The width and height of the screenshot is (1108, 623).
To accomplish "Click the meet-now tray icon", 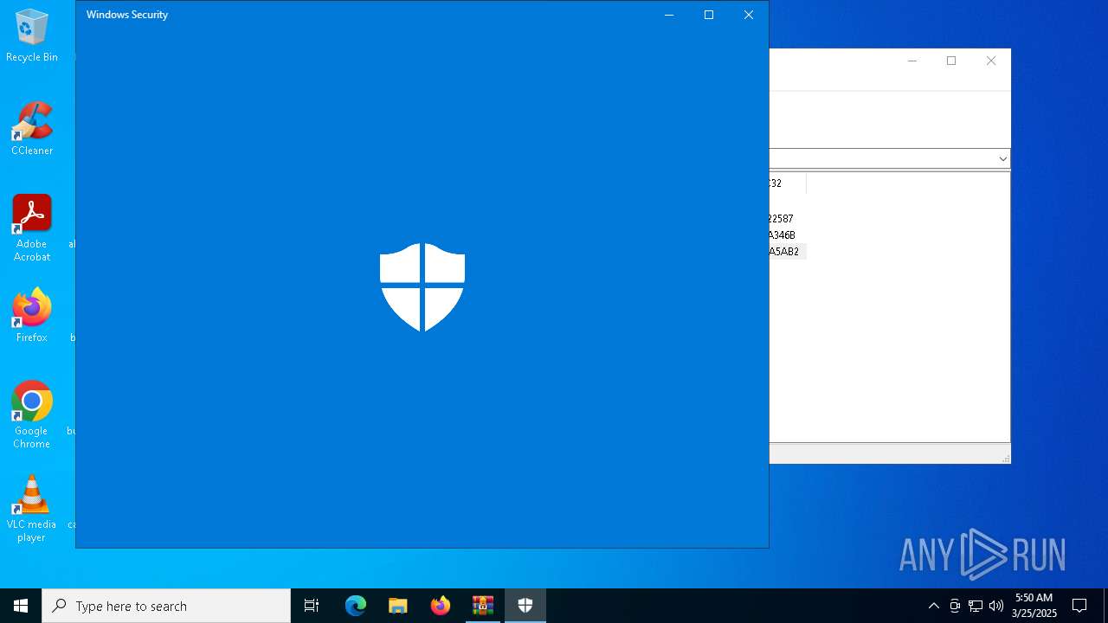I will (955, 606).
